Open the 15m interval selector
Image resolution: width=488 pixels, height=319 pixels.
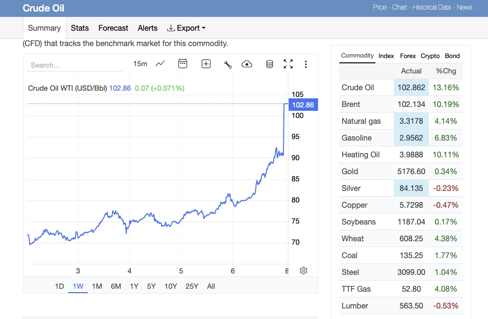click(140, 64)
